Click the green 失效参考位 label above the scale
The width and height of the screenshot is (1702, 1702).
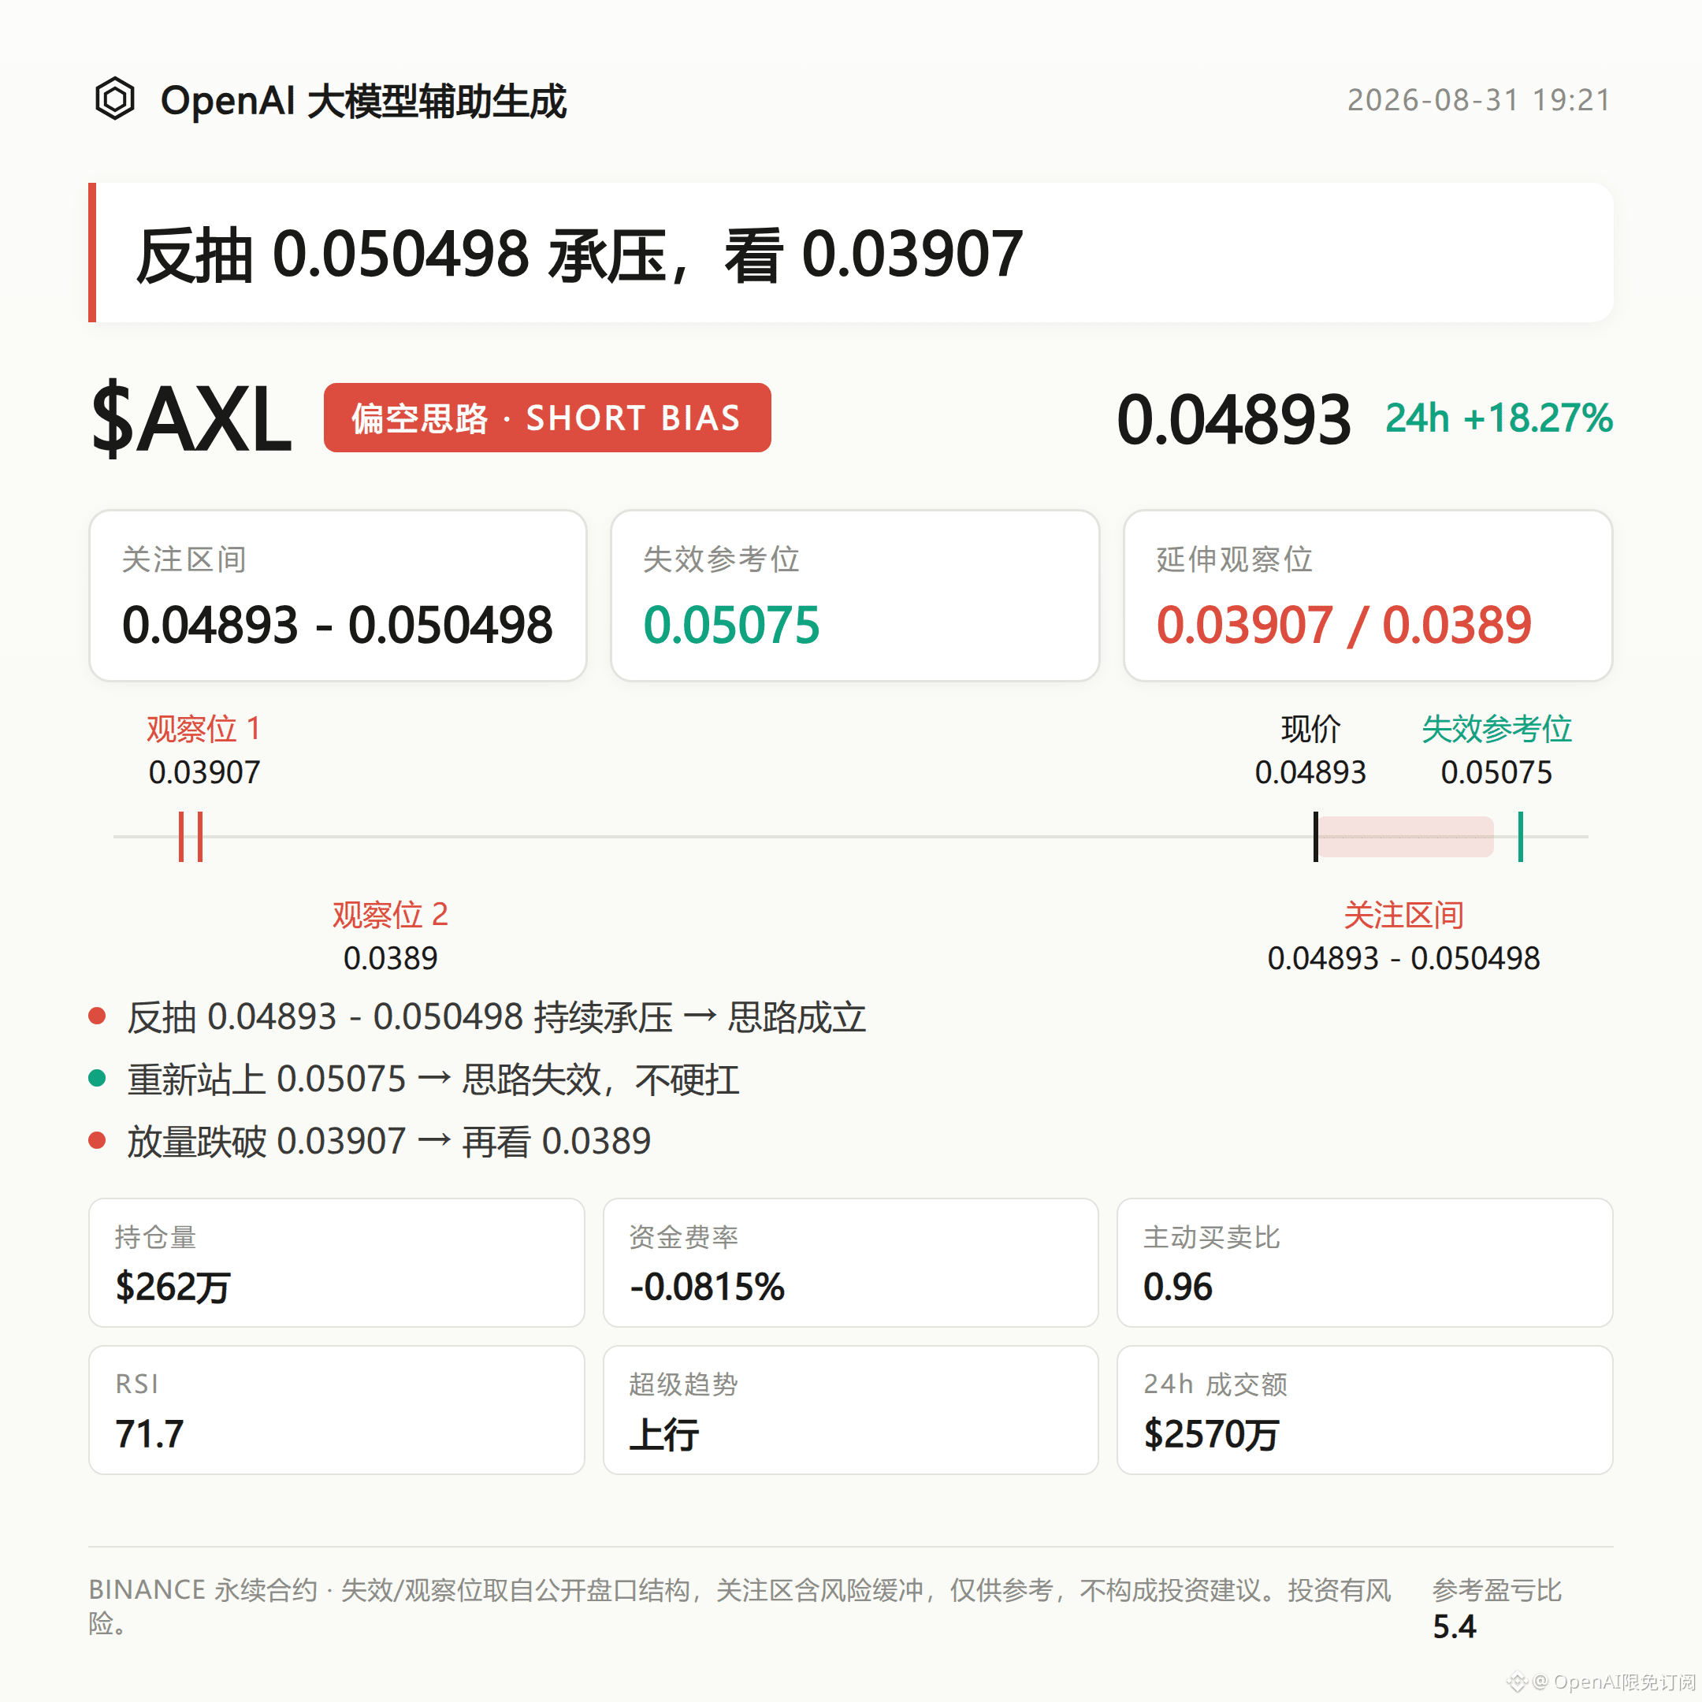point(1497,730)
